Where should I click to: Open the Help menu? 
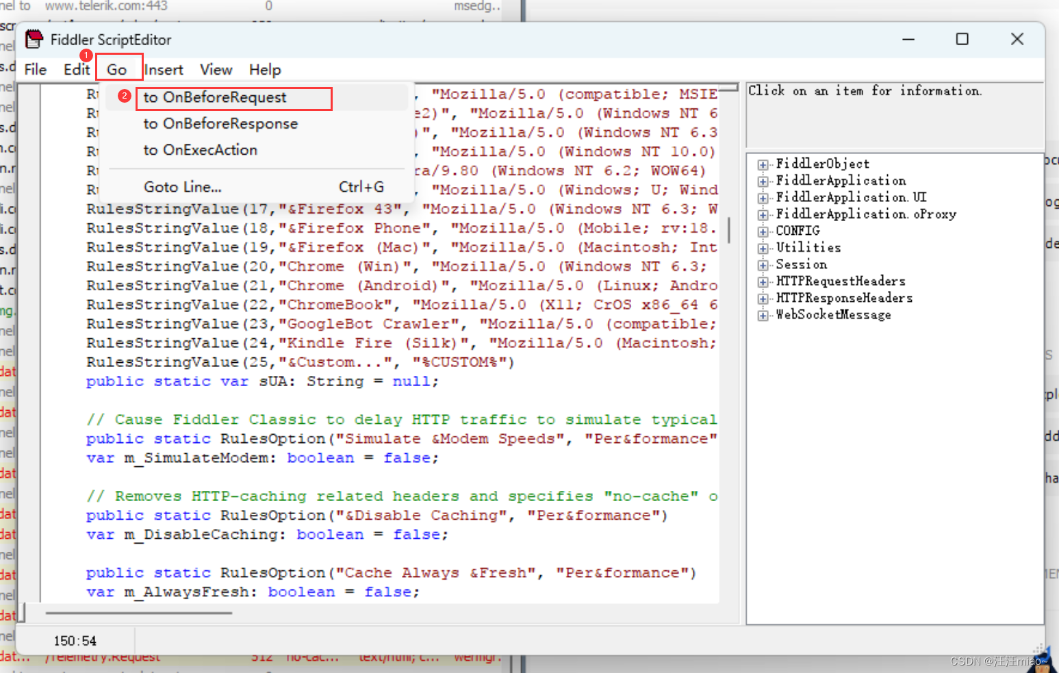(265, 70)
